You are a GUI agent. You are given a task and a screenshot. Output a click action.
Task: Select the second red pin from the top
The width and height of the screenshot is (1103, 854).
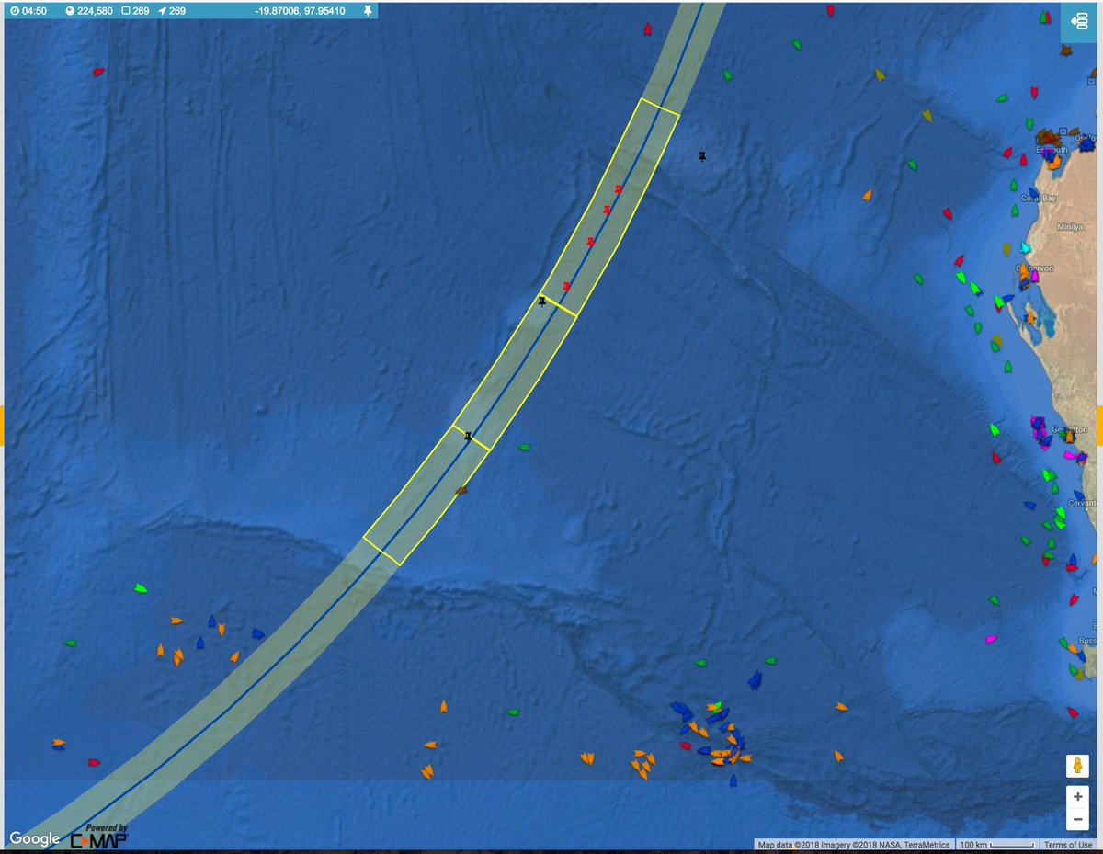point(607,211)
